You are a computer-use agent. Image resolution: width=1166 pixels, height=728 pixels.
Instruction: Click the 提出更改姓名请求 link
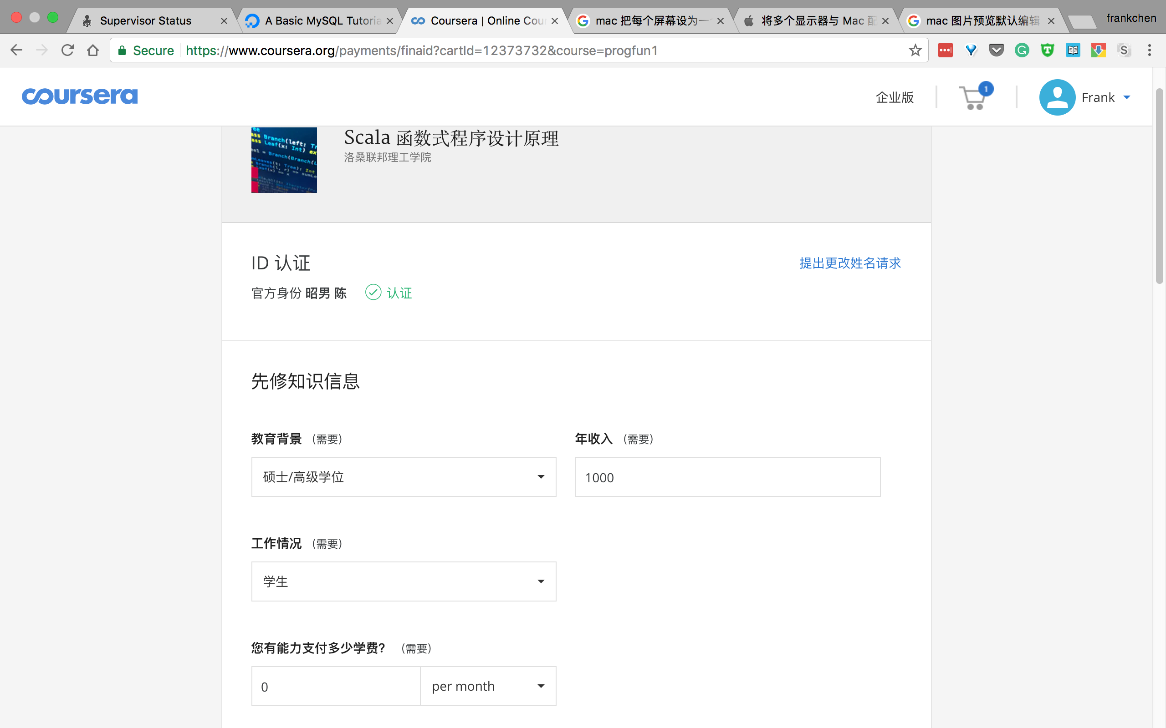(849, 263)
